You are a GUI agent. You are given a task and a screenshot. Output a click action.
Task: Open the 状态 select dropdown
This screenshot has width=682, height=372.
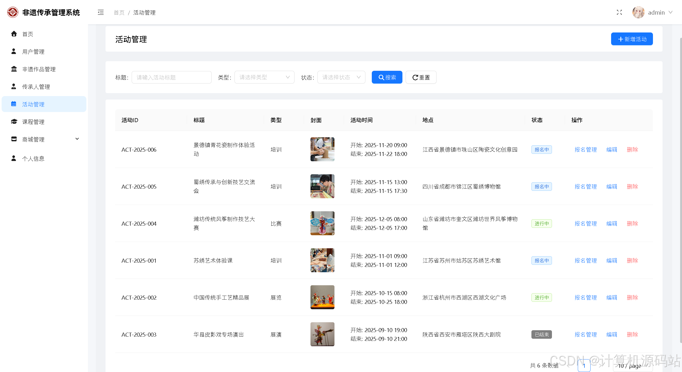341,77
